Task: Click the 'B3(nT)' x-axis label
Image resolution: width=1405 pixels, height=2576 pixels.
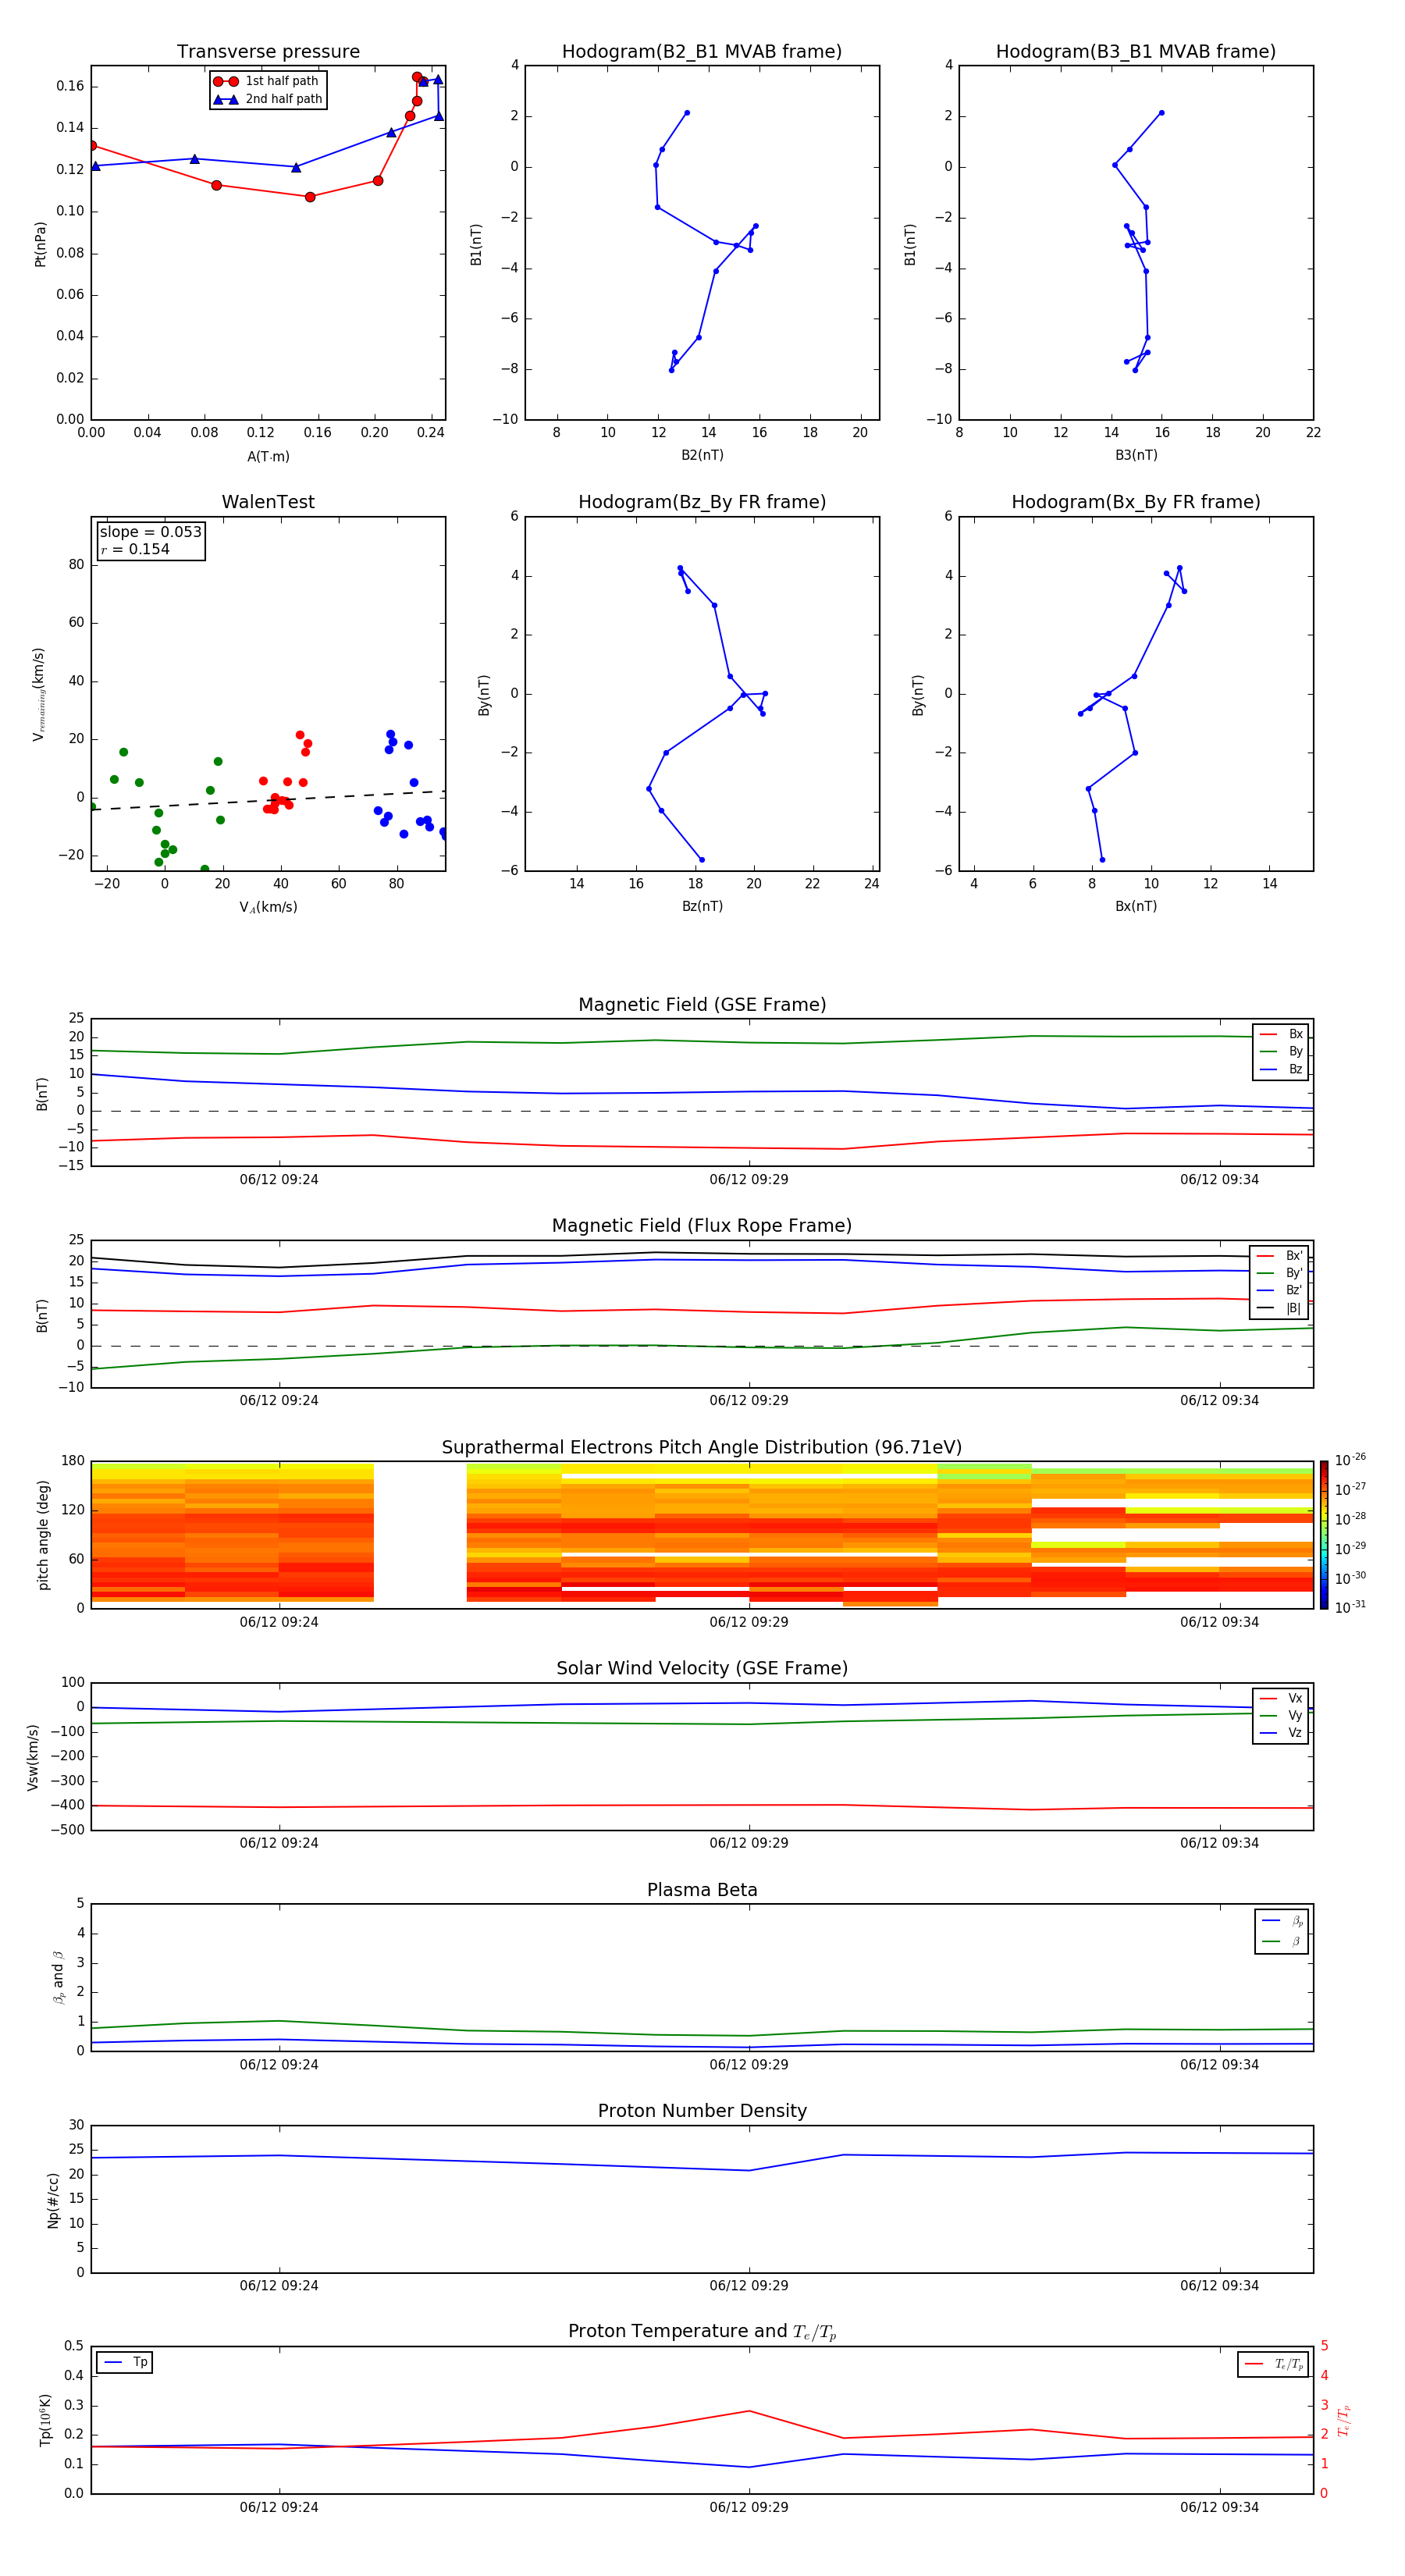Action: [1136, 455]
